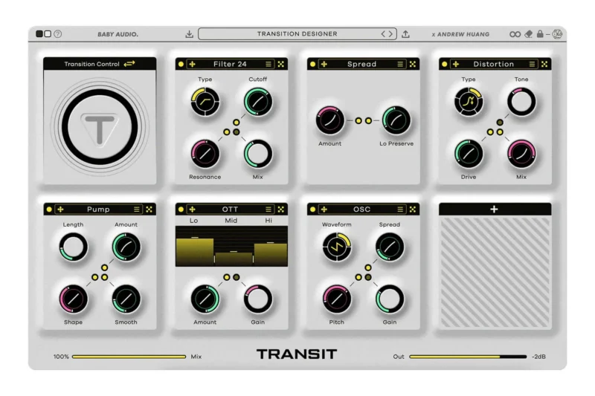This screenshot has height=396, width=595.
Task: Click the lock icon in header
Action: [540, 33]
